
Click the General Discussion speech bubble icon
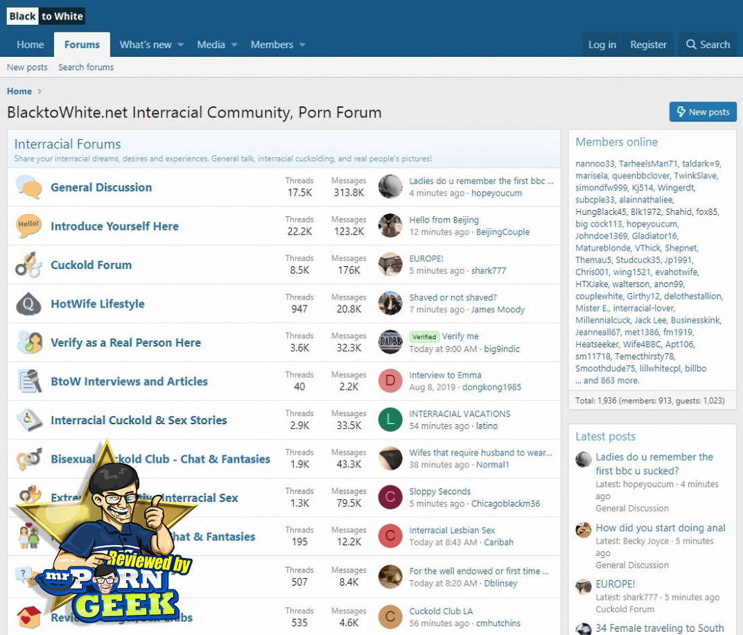[x=28, y=186]
